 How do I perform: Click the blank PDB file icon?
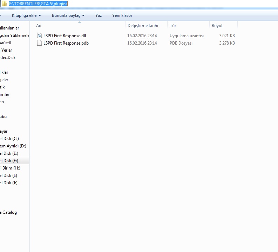39,43
